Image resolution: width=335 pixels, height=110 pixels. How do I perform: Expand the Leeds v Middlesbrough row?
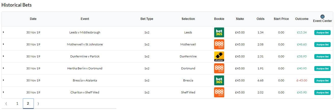(4, 32)
